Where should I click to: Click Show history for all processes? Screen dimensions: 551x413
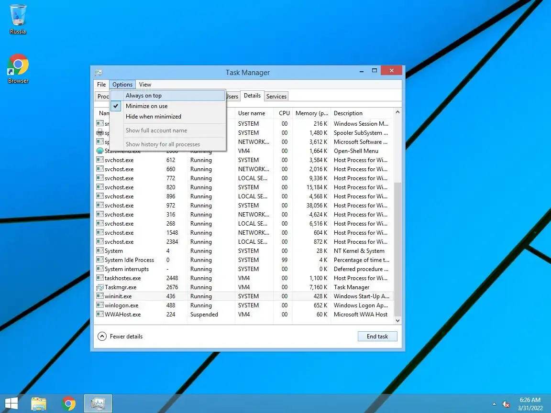point(167,144)
